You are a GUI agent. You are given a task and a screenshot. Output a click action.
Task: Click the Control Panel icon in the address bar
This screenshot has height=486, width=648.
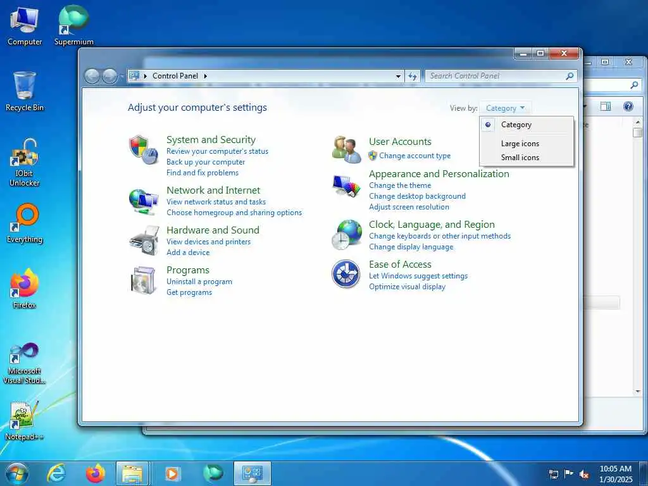[134, 76]
